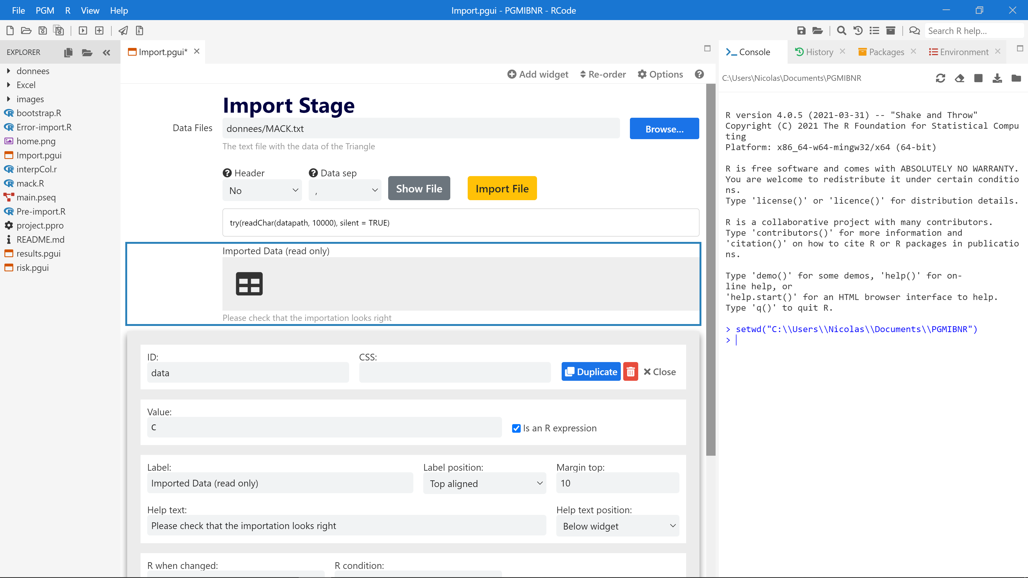Click the Show File button
This screenshot has height=578, width=1028.
tap(419, 188)
